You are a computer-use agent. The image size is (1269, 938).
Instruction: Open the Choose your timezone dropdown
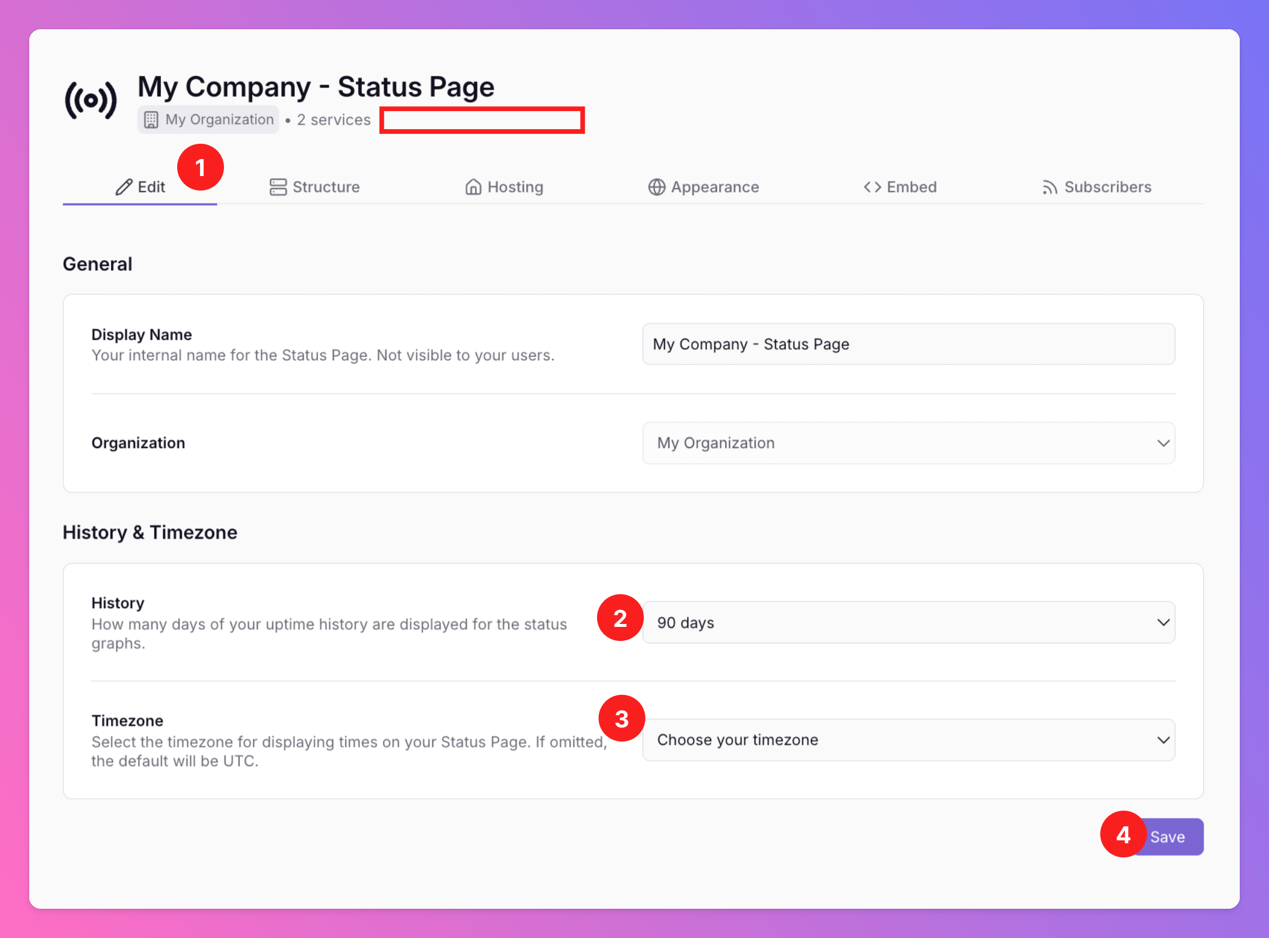tap(908, 740)
